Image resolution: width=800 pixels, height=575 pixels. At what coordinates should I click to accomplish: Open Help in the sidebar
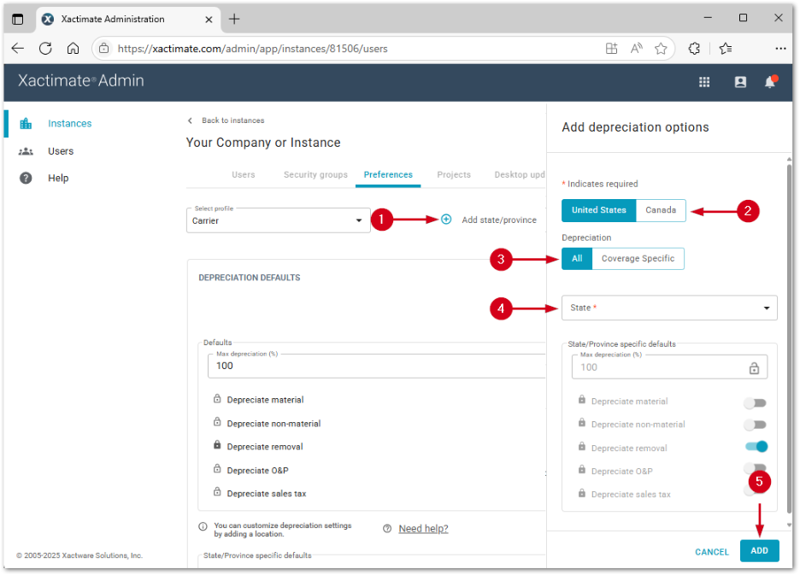click(58, 178)
